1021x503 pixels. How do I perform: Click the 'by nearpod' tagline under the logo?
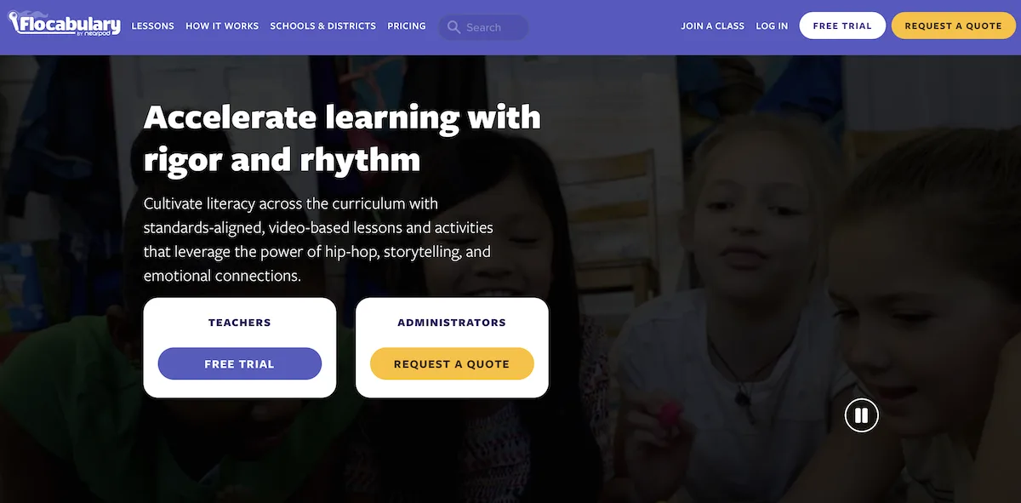tap(102, 33)
